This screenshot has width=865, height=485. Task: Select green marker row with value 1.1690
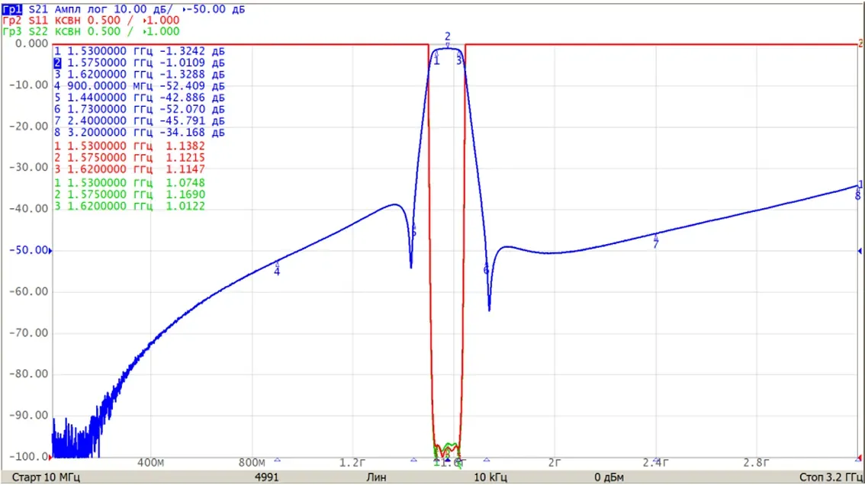point(130,194)
